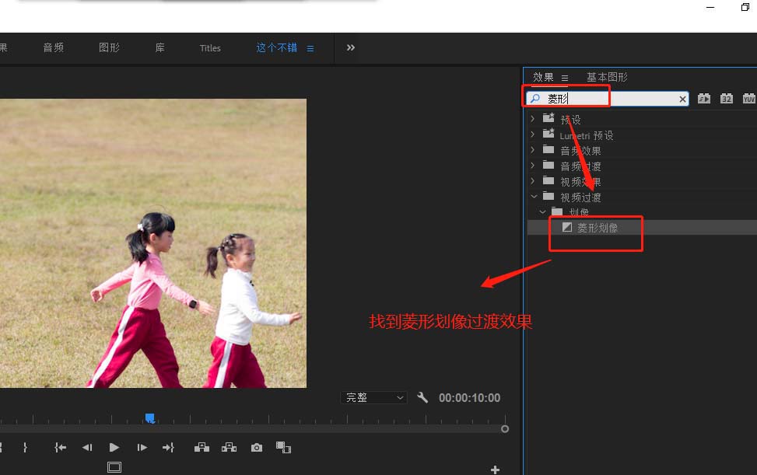The image size is (757, 475).
Task: Play the program monitor preview
Action: 114,448
